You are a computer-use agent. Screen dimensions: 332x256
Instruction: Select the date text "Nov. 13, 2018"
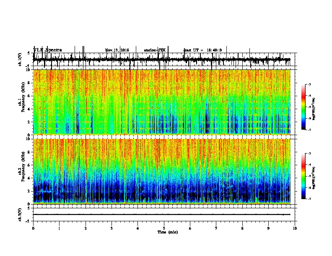tap(117, 50)
